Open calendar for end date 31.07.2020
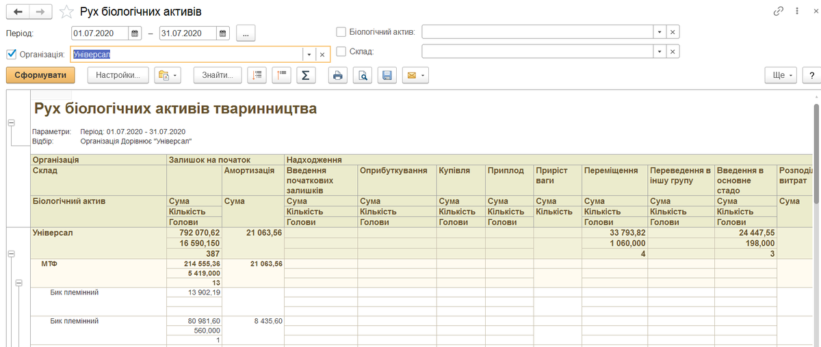 (x=223, y=33)
